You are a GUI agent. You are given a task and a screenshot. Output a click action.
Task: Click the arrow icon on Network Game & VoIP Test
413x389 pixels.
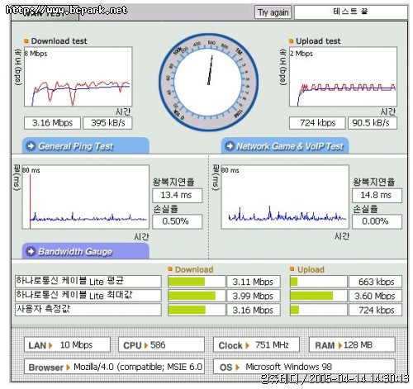(230, 146)
